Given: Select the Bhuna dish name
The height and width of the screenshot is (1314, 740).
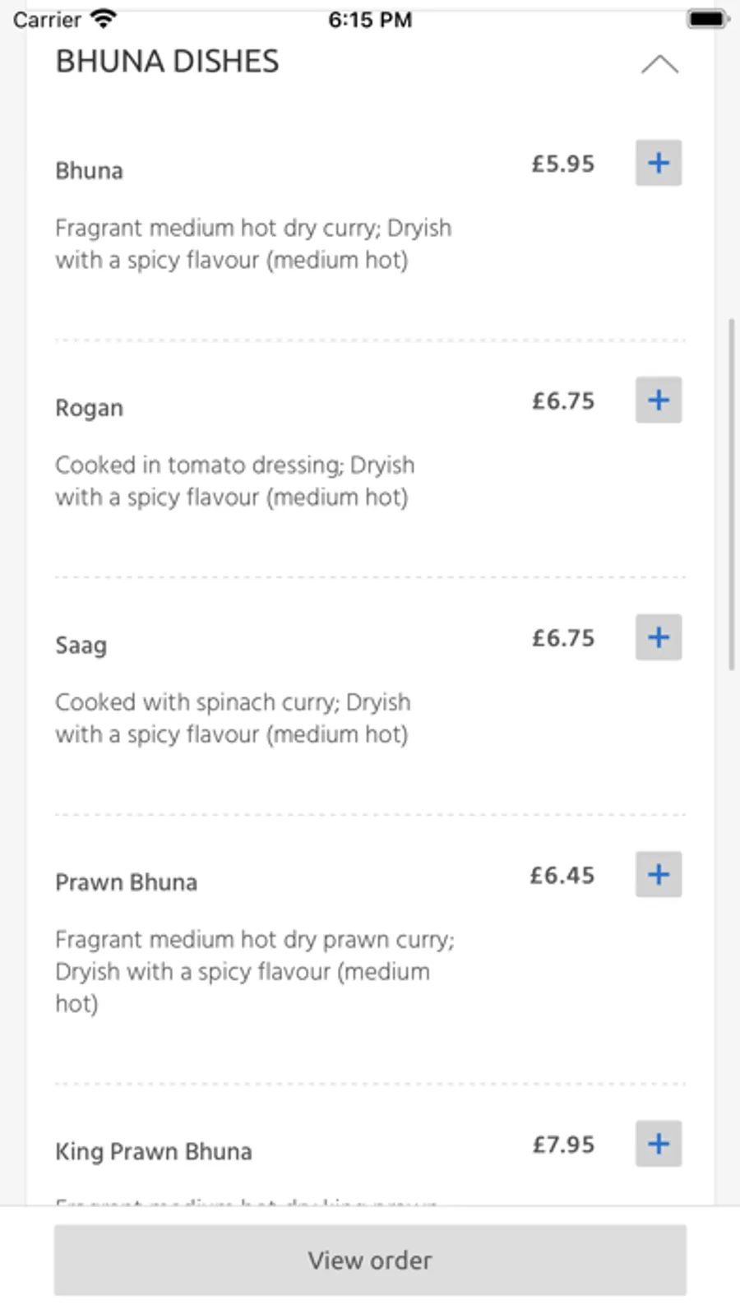Looking at the screenshot, I should (89, 171).
